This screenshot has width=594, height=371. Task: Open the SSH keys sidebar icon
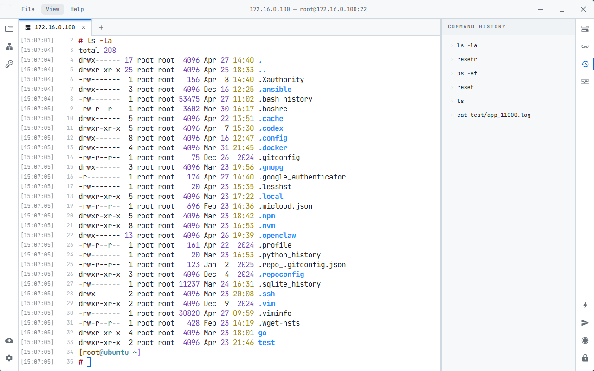point(9,64)
